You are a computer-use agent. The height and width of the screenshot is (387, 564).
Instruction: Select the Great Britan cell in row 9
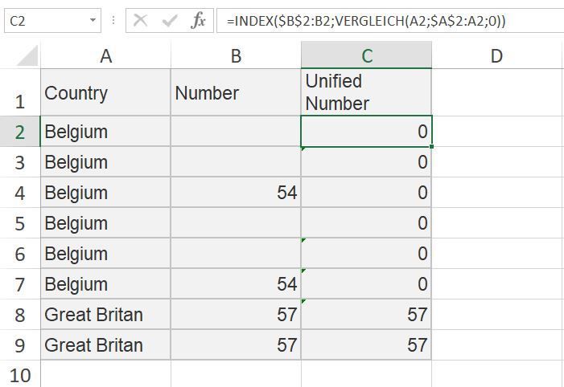point(105,345)
